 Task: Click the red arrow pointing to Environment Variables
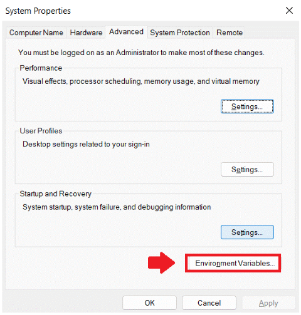161,262
